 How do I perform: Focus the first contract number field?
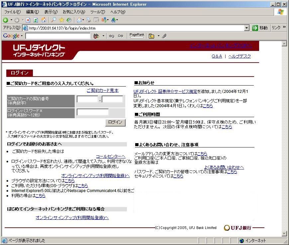click(87, 99)
